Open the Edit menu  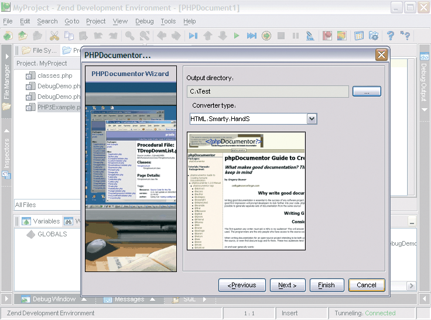25,21
